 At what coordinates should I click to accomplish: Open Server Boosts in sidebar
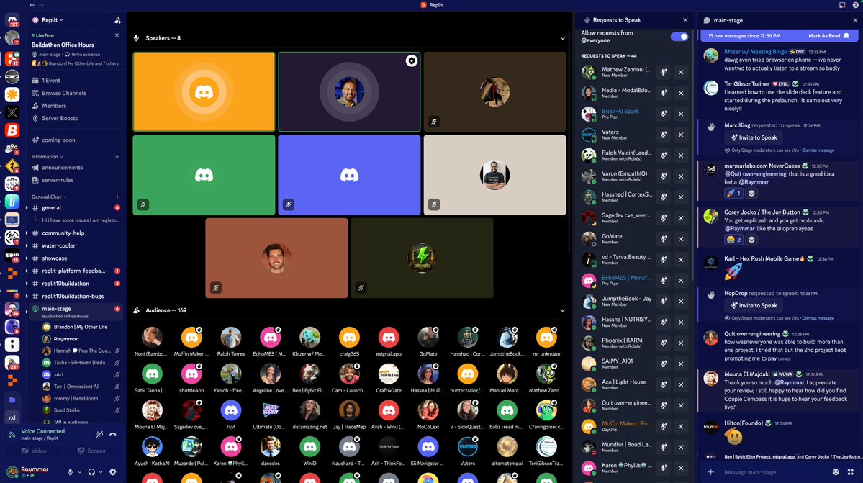tap(76, 118)
